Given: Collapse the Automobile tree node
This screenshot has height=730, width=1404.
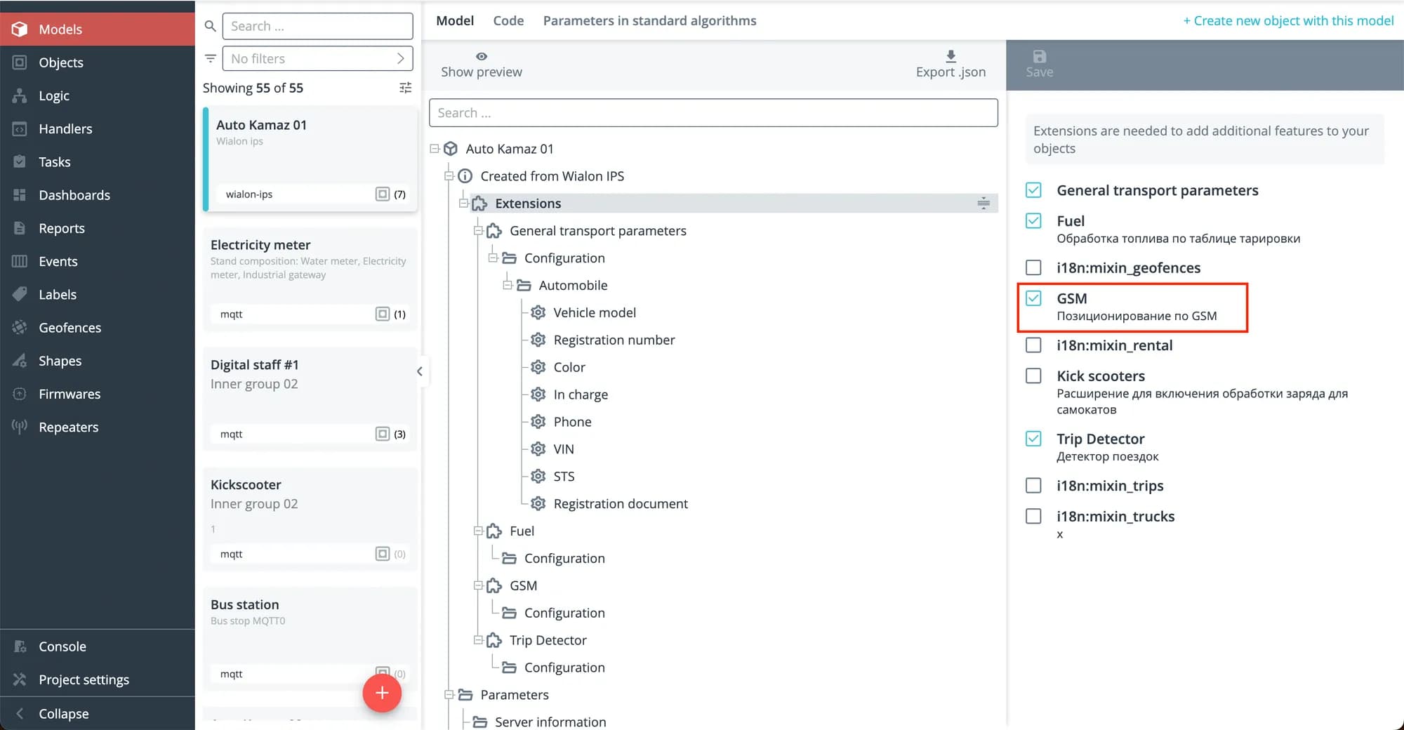Looking at the screenshot, I should [x=508, y=285].
